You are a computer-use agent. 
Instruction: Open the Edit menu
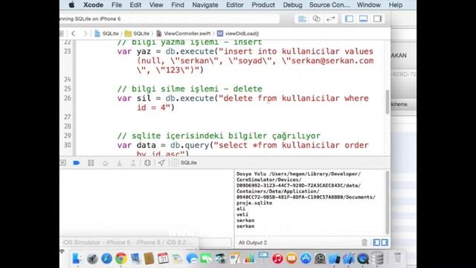tap(135, 5)
